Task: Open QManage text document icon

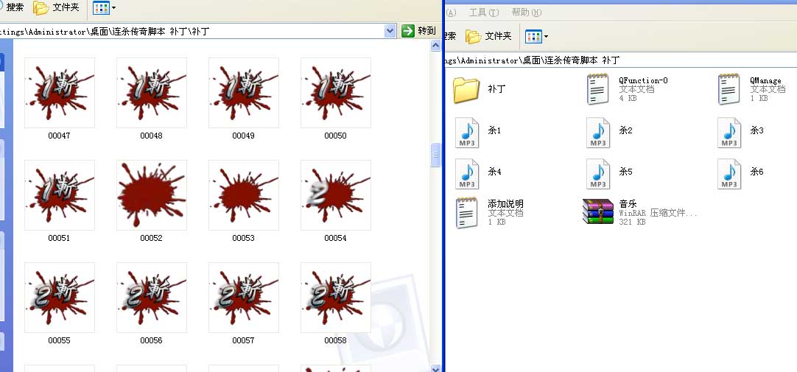Action: (729, 89)
